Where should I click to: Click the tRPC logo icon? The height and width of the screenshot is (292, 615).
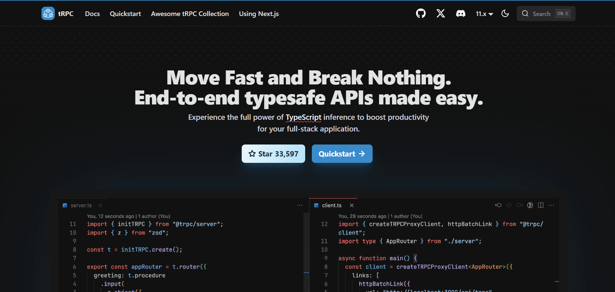(48, 14)
